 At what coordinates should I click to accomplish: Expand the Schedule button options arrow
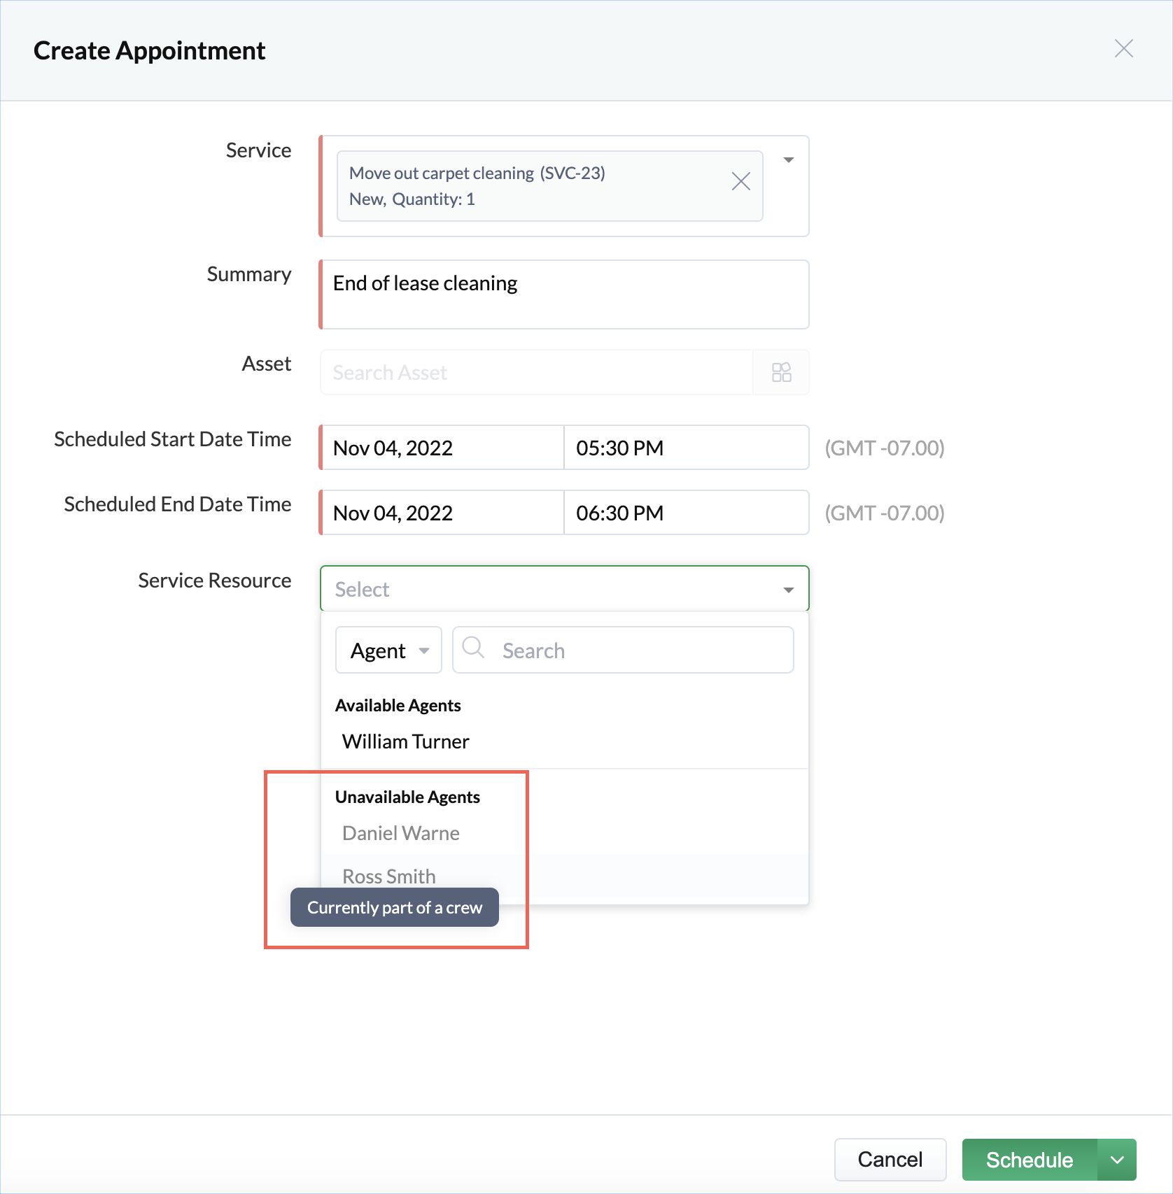[1117, 1160]
